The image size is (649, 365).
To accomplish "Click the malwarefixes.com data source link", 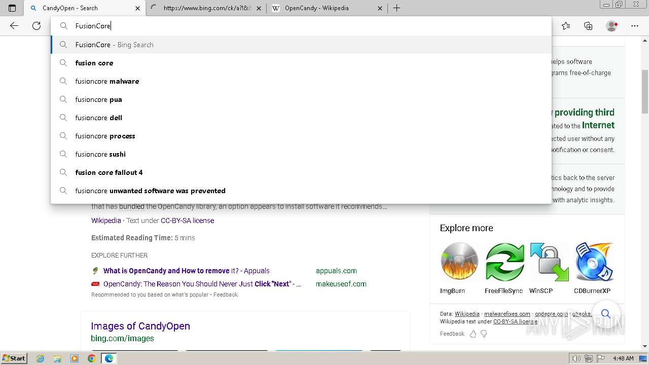I will pyautogui.click(x=507, y=314).
